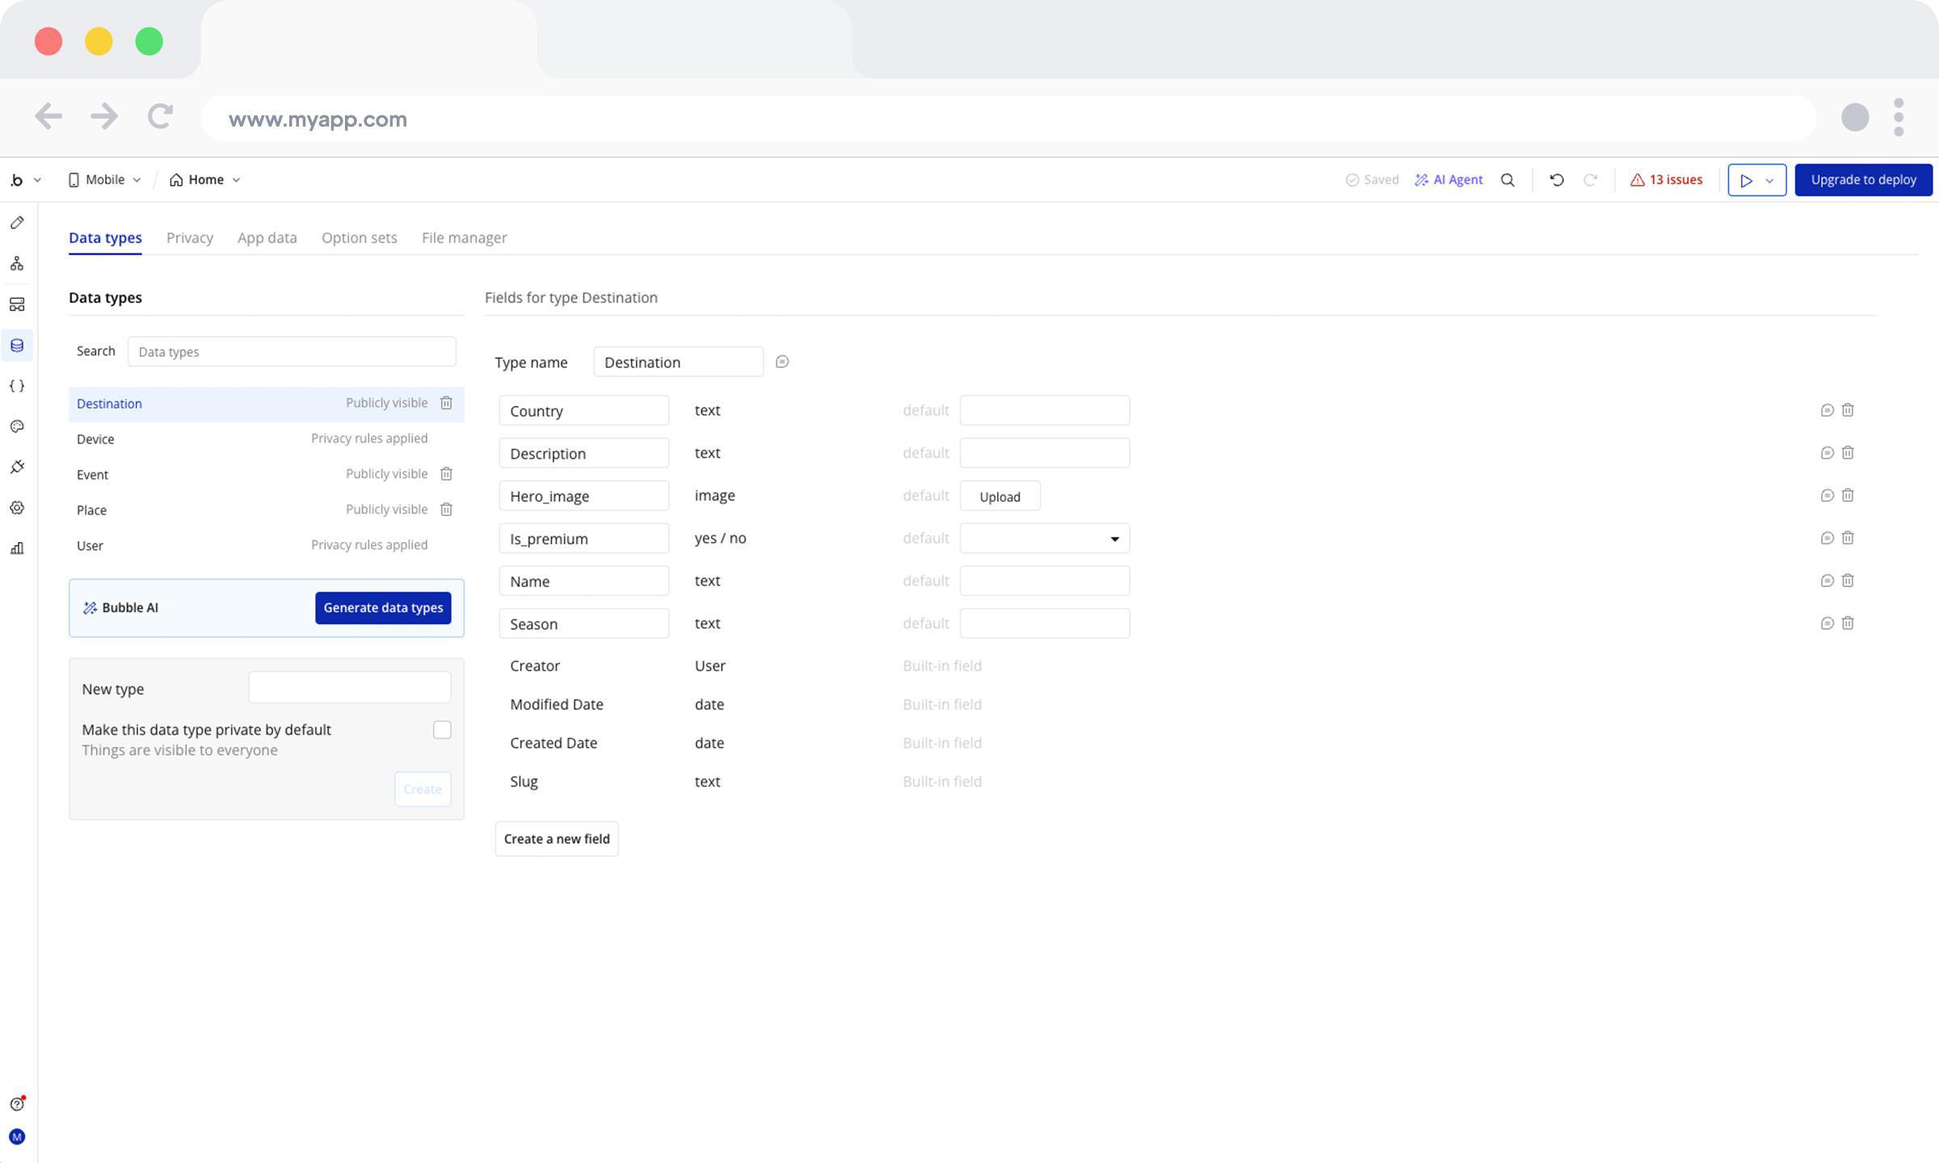
Task: Click the undo arrow in top bar
Action: click(x=1556, y=180)
